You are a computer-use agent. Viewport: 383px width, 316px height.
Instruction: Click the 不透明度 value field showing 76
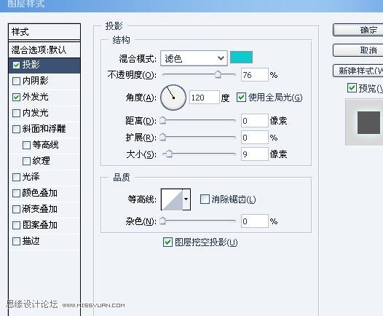[255, 75]
